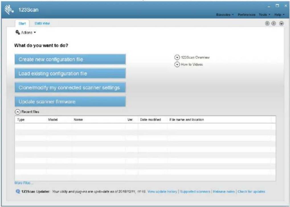
Task: Sort recent files by Date modified column
Action: (x=153, y=119)
